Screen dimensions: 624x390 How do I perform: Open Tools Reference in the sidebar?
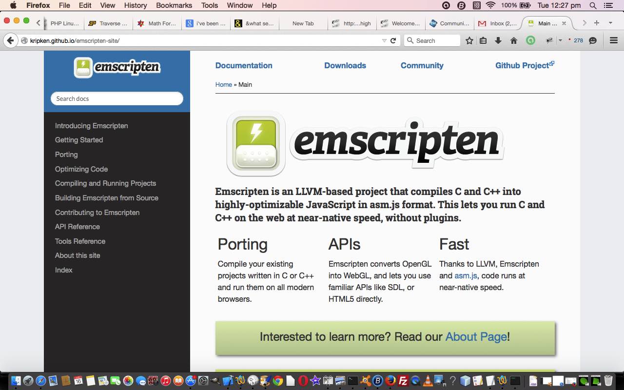click(x=80, y=241)
